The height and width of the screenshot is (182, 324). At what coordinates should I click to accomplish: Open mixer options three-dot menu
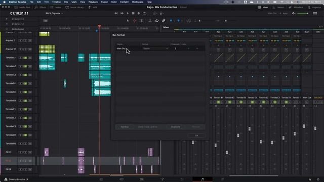(x=320, y=27)
